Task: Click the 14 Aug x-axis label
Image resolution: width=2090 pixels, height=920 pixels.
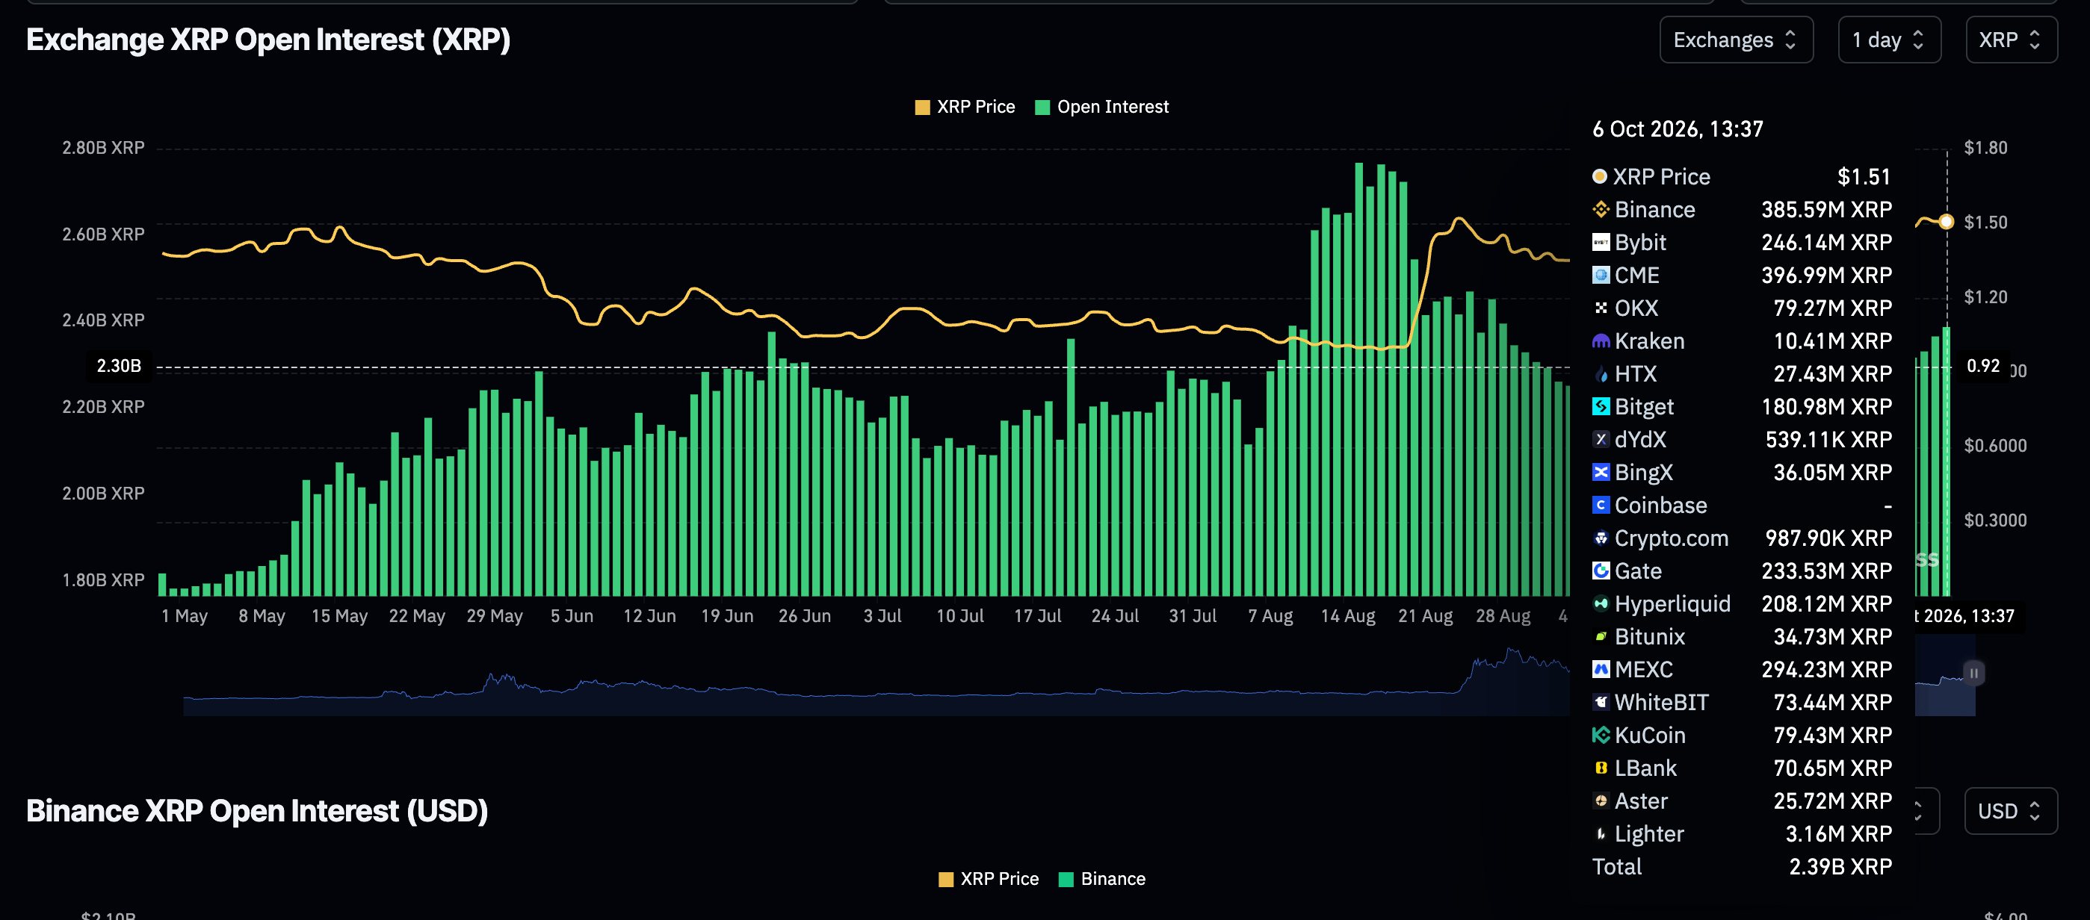Action: pyautogui.click(x=1348, y=616)
